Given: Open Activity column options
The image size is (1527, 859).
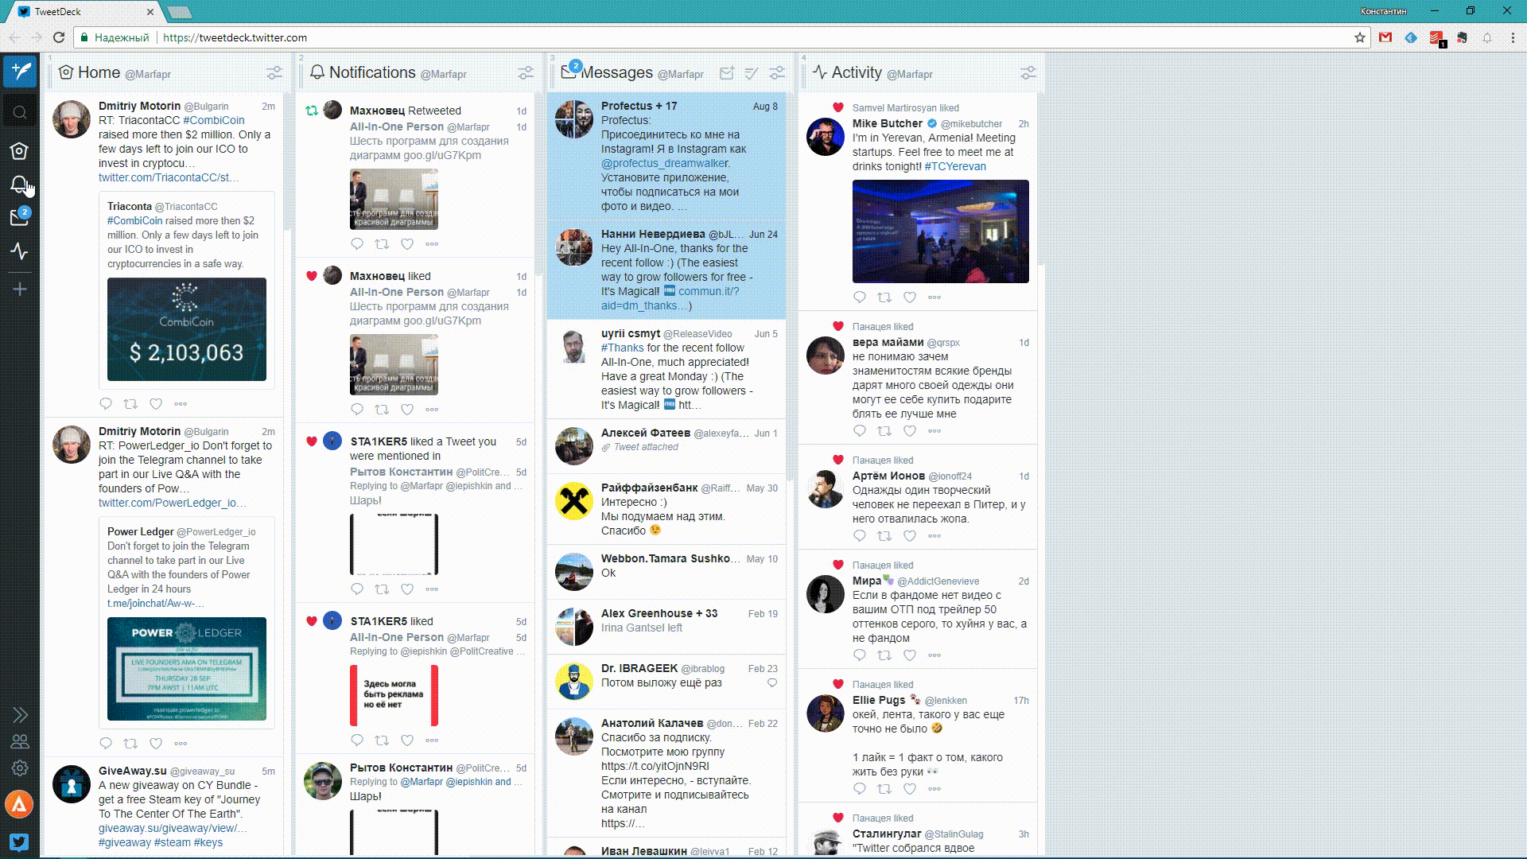Looking at the screenshot, I should point(1028,73).
